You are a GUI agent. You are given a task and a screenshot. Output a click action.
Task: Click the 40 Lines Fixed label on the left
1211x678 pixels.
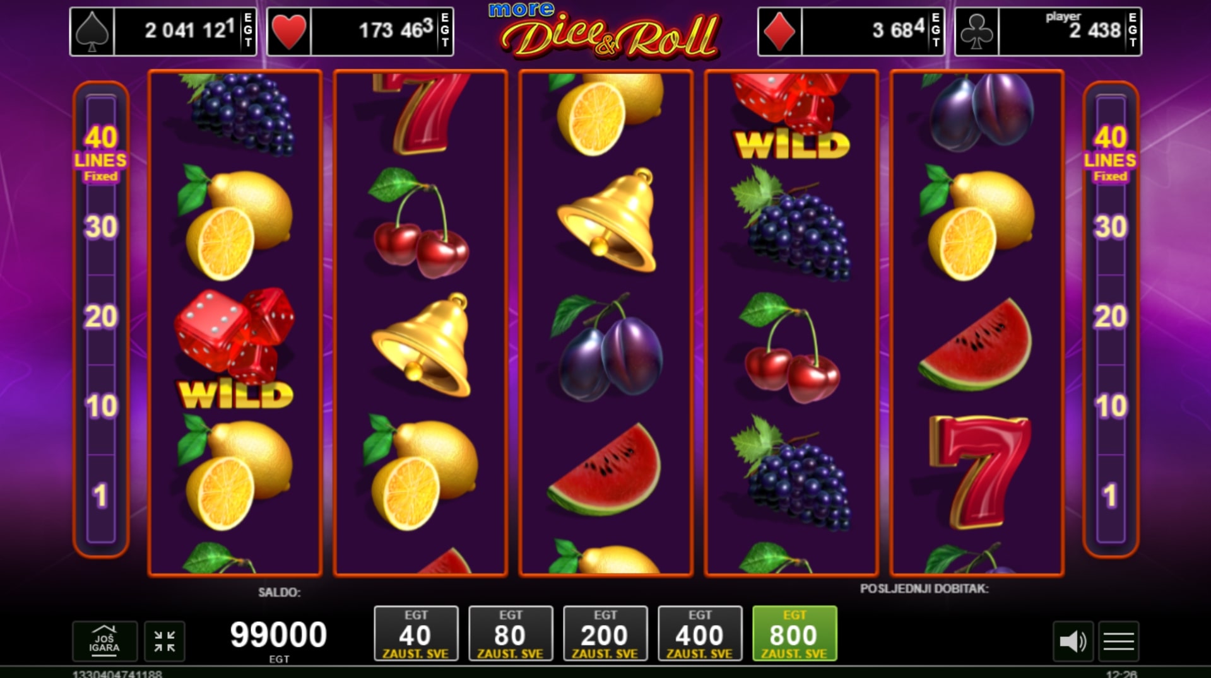tap(101, 154)
